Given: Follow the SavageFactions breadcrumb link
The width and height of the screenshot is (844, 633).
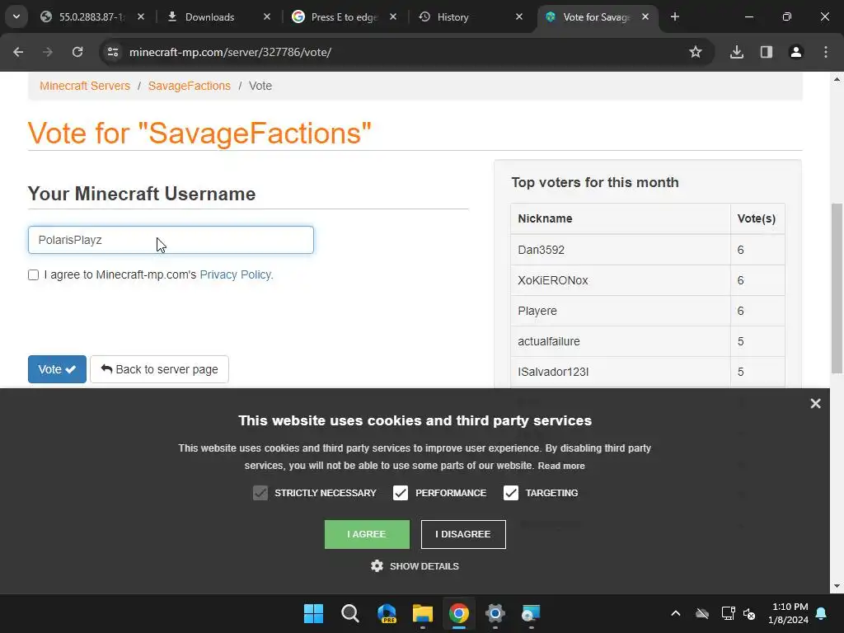Looking at the screenshot, I should click(x=190, y=86).
